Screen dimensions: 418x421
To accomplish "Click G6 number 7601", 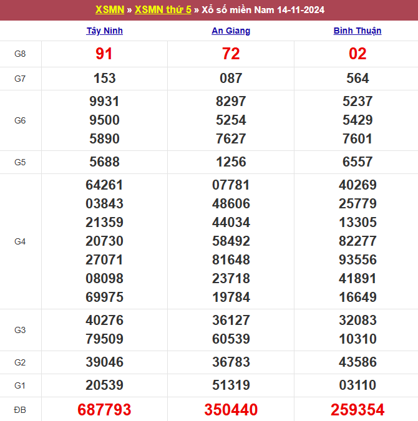I will pos(357,139).
